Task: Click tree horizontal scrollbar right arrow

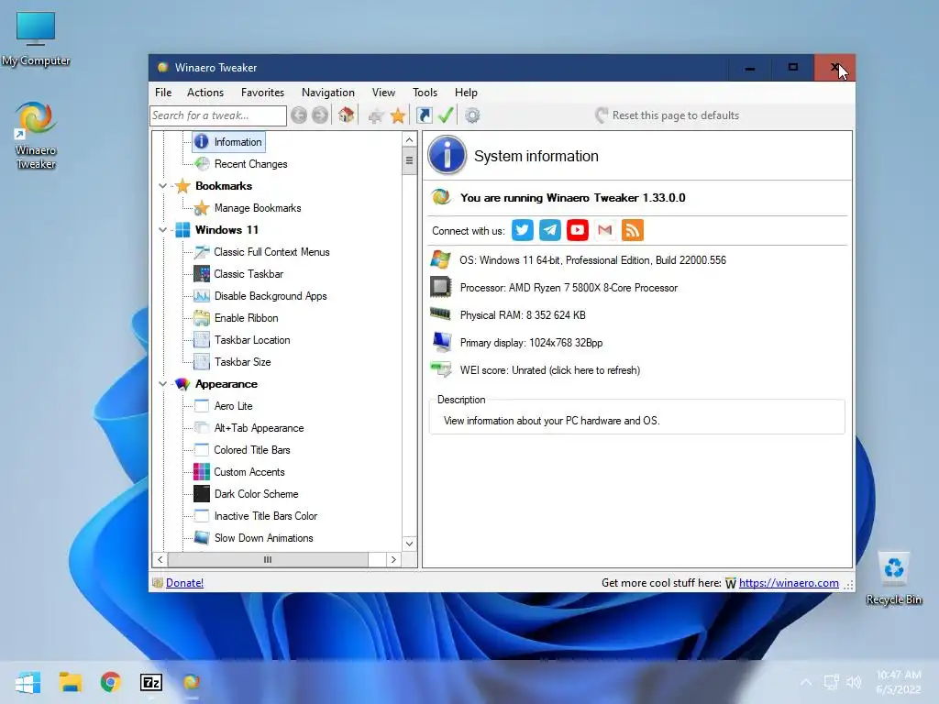Action: pyautogui.click(x=392, y=560)
